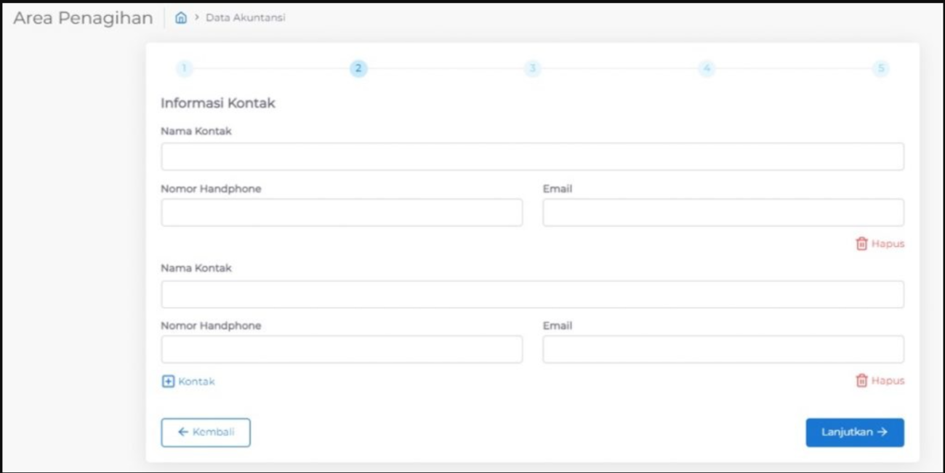
Task: Click the second contact's Email field
Action: pyautogui.click(x=723, y=349)
